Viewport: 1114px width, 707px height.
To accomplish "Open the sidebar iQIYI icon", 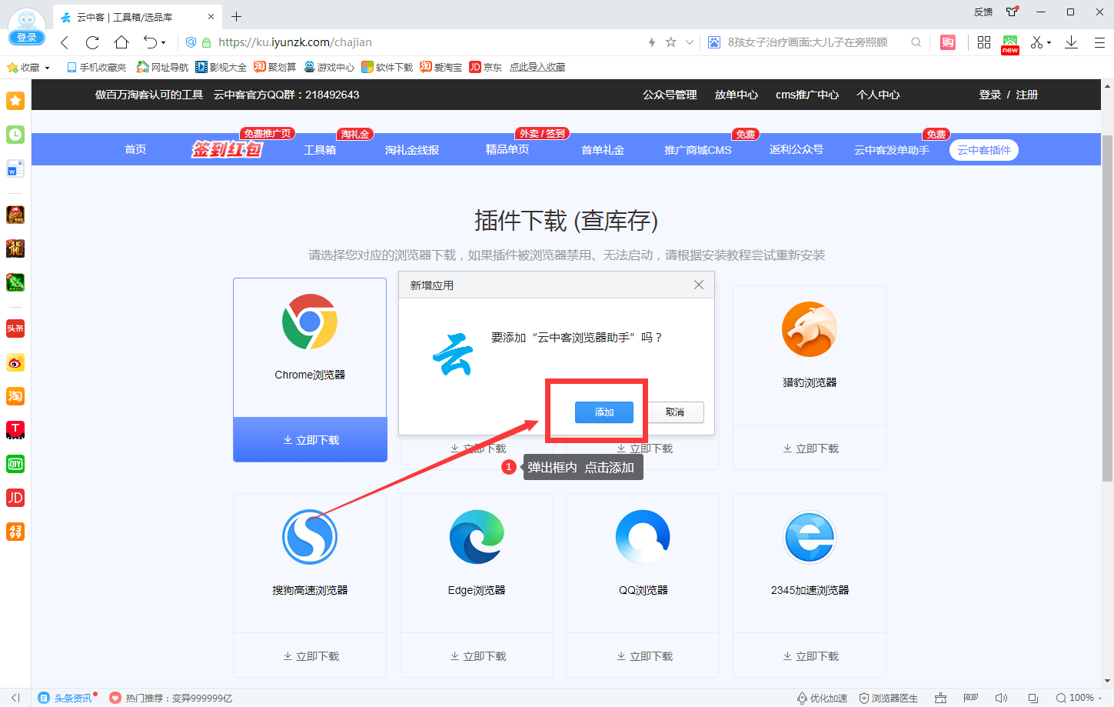I will pos(15,464).
